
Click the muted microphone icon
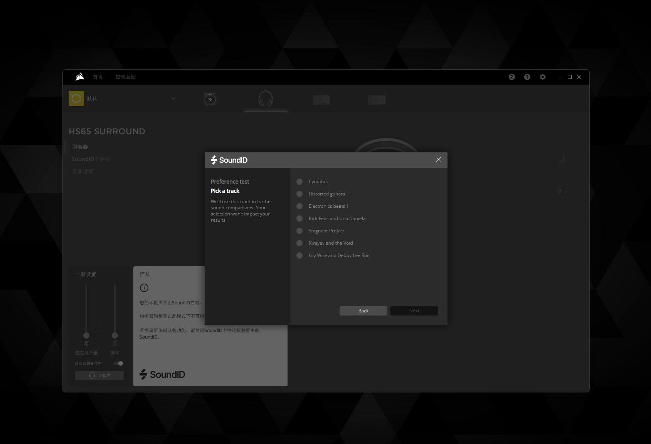86,344
